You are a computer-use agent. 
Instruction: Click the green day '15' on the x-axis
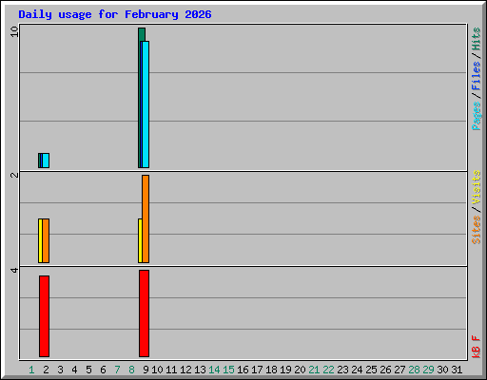coord(228,370)
